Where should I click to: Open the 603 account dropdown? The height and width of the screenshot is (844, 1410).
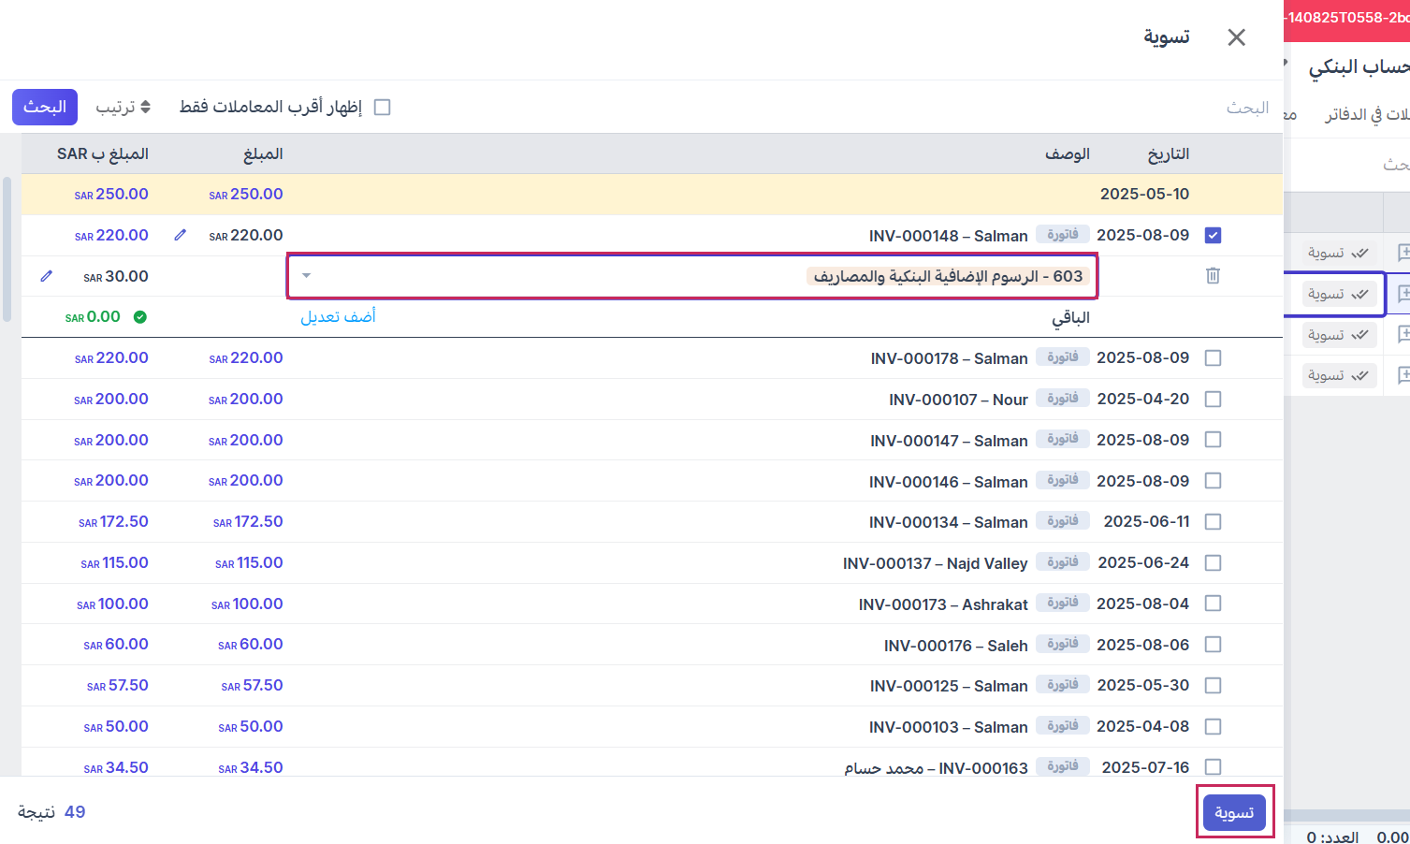[x=692, y=276]
